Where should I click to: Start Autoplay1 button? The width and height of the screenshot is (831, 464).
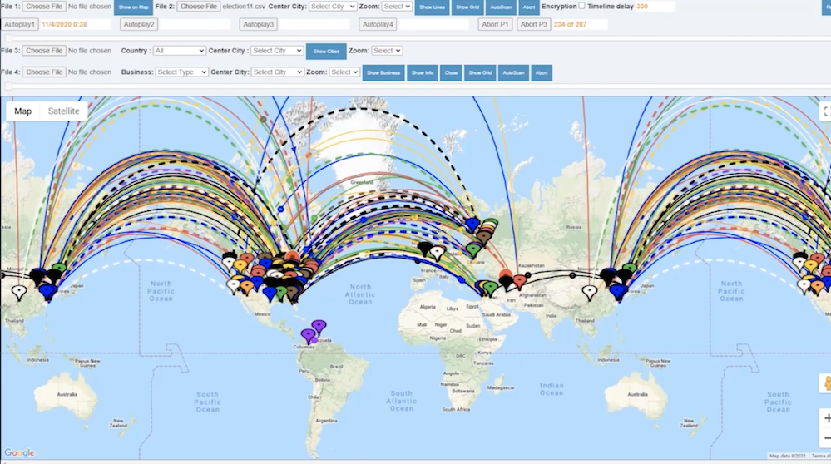(21, 24)
